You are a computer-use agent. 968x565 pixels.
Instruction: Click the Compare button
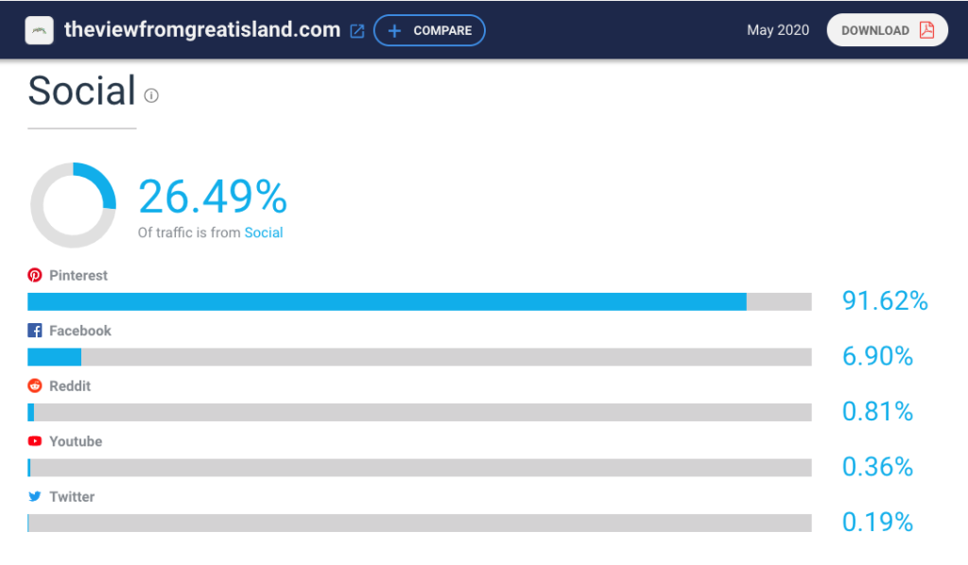pos(430,30)
